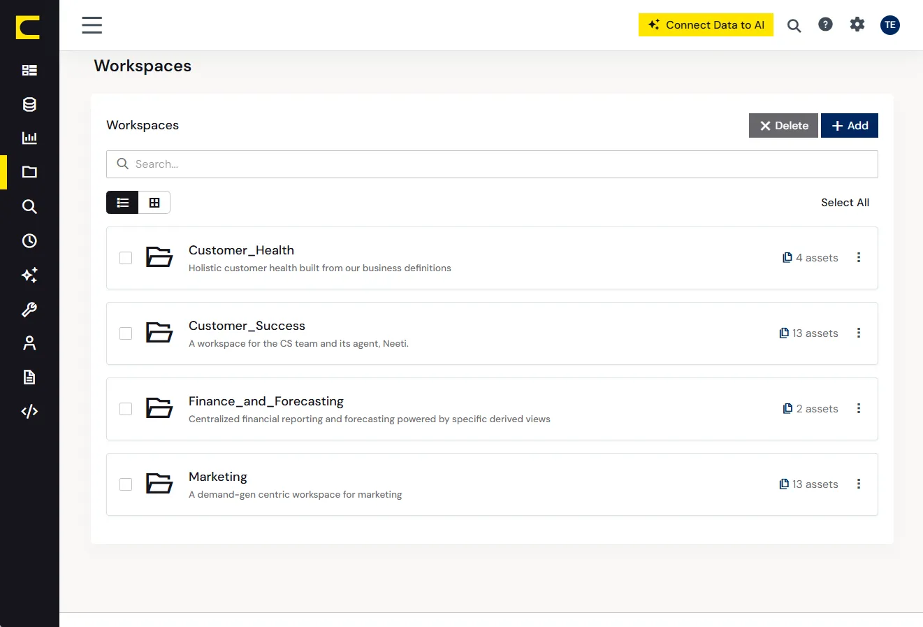Open the three-dot menu for Marketing
The image size is (923, 627).
click(859, 484)
